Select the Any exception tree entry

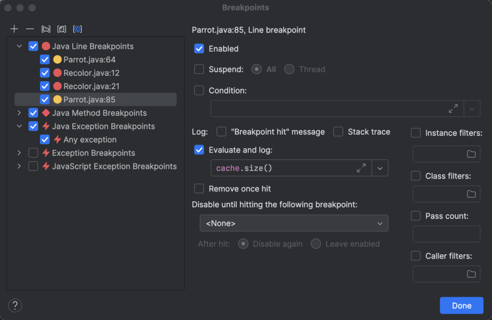[x=90, y=140]
